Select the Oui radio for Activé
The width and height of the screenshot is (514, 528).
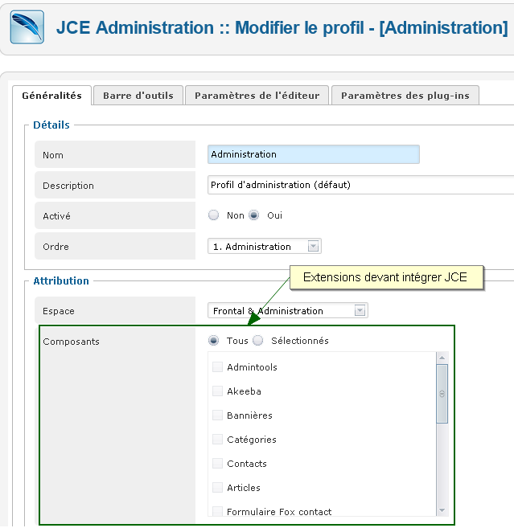[254, 215]
